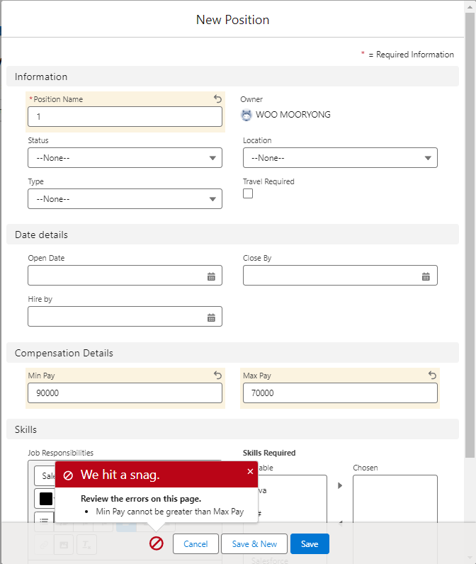Image resolution: width=476 pixels, height=564 pixels.
Task: Close the 'We hit a snag' popup
Action: (x=250, y=472)
